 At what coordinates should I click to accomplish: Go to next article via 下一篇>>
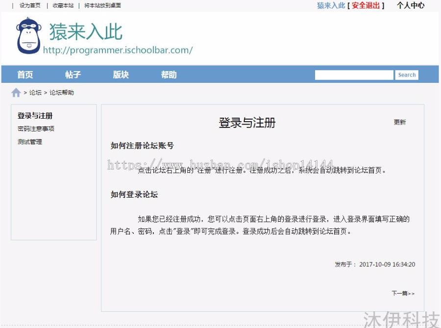coord(403,293)
